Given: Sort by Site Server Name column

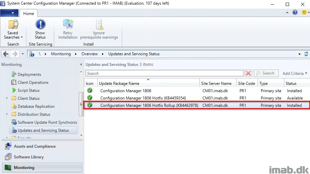Looking at the screenshot, I should [218, 84].
